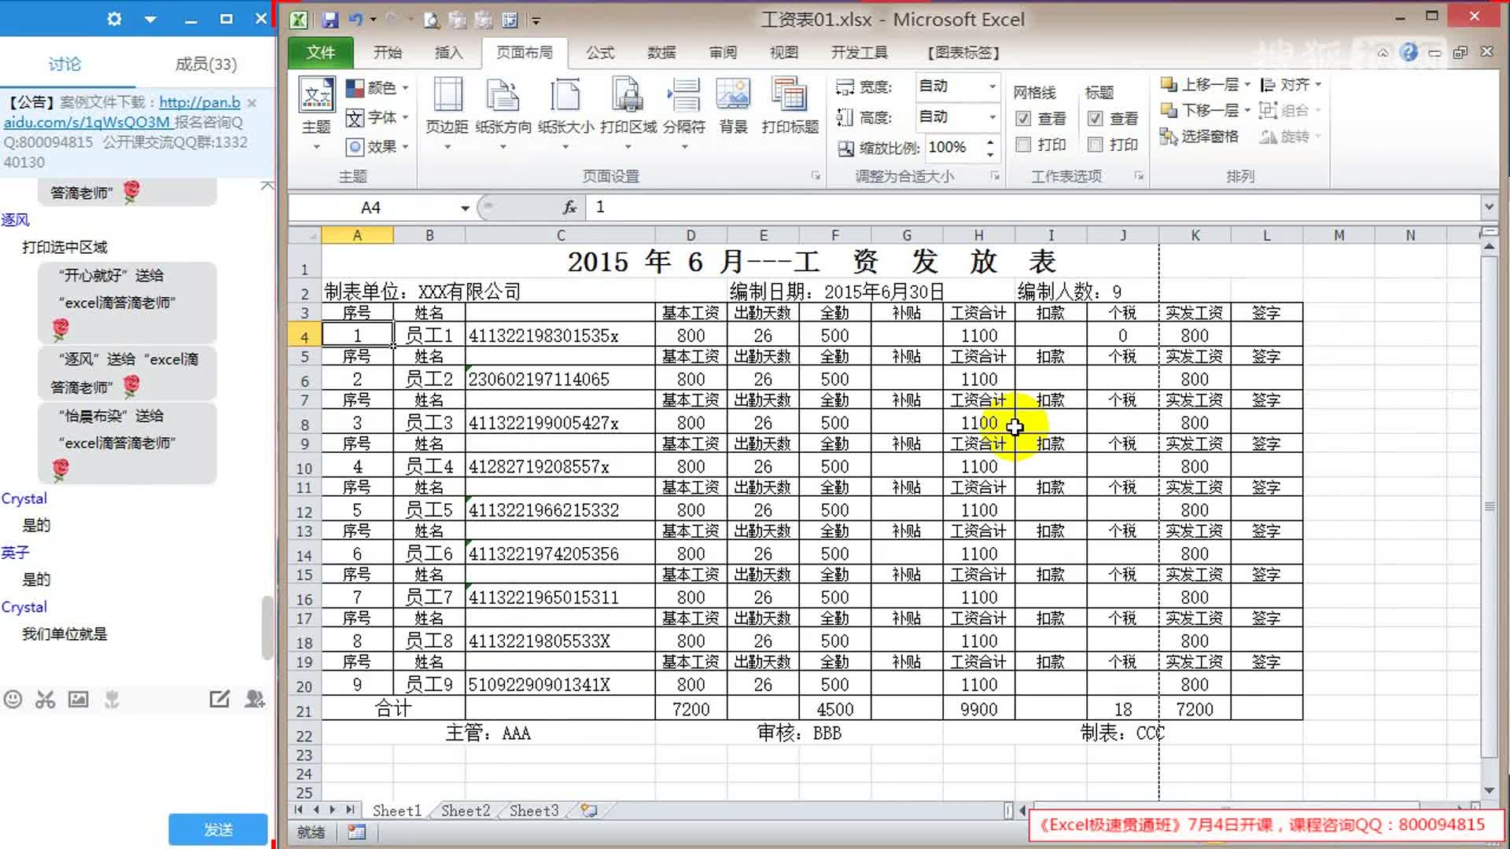Image resolution: width=1510 pixels, height=849 pixels.
Task: Open 纸张大小 paper size options
Action: click(x=565, y=115)
